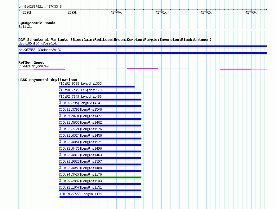This screenshot has width=276, height=209.
Task: Click the 42701k ruler tick label
Action: coord(161,12)
